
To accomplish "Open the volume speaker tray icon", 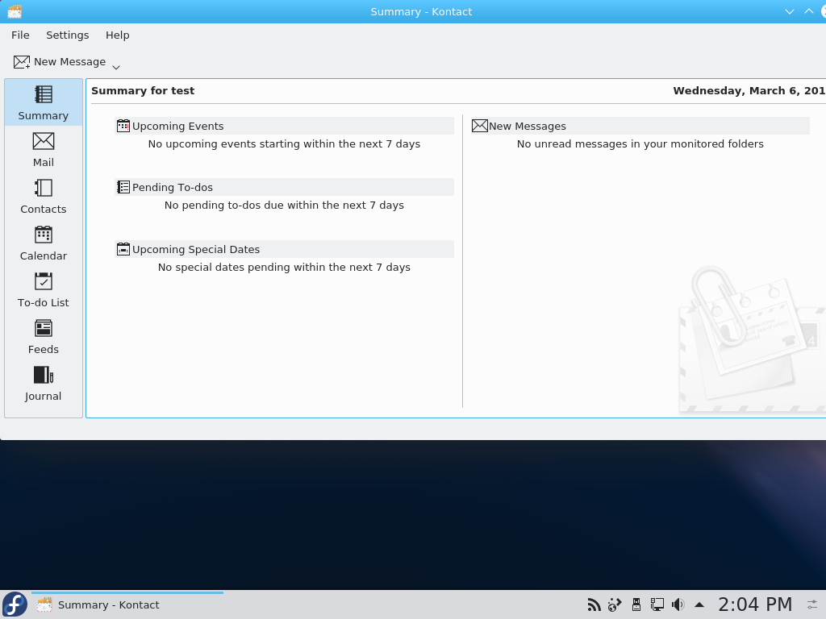I will tap(678, 604).
